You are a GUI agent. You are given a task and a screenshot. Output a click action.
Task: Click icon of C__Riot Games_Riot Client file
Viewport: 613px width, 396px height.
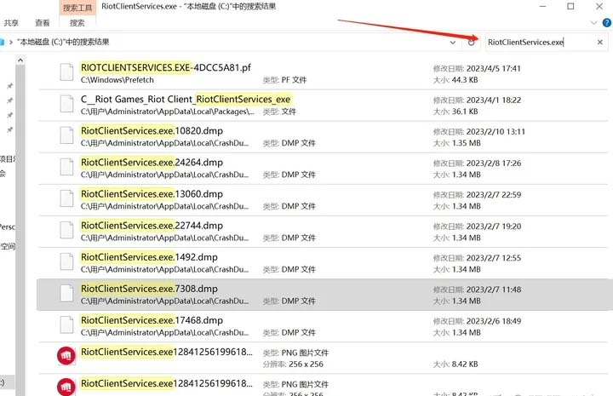(x=66, y=104)
